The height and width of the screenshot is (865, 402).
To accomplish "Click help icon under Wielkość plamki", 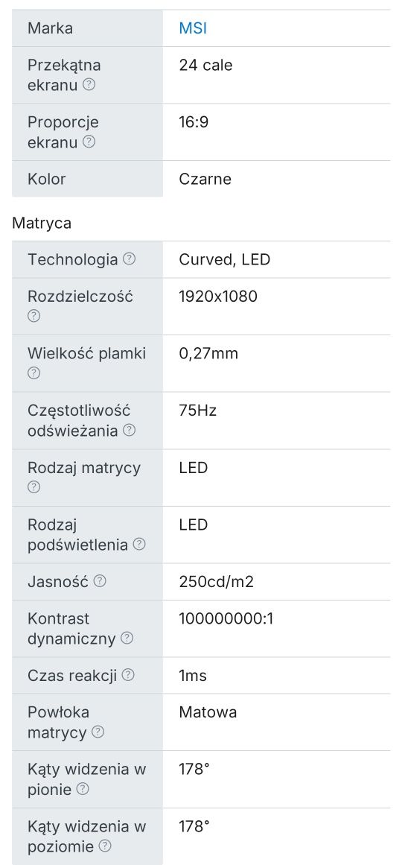I will [x=33, y=373].
